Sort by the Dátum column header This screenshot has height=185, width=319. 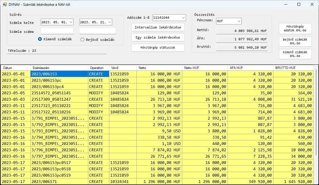click(x=16, y=68)
